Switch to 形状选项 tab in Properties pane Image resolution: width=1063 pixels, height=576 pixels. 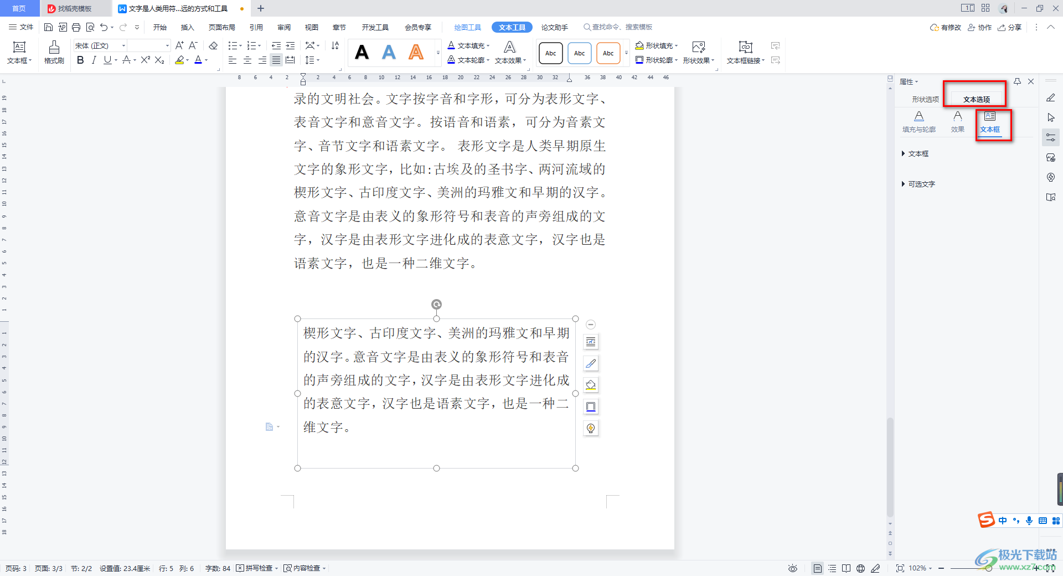click(926, 99)
